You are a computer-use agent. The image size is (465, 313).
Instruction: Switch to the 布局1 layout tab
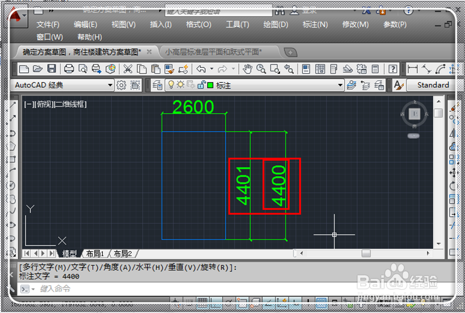click(x=95, y=254)
